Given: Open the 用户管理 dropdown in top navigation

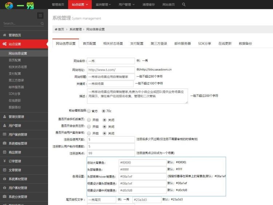Looking at the screenshot, I should [127, 4].
